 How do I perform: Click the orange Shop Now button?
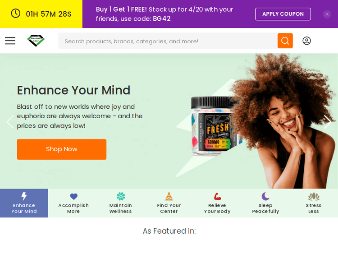click(x=62, y=149)
